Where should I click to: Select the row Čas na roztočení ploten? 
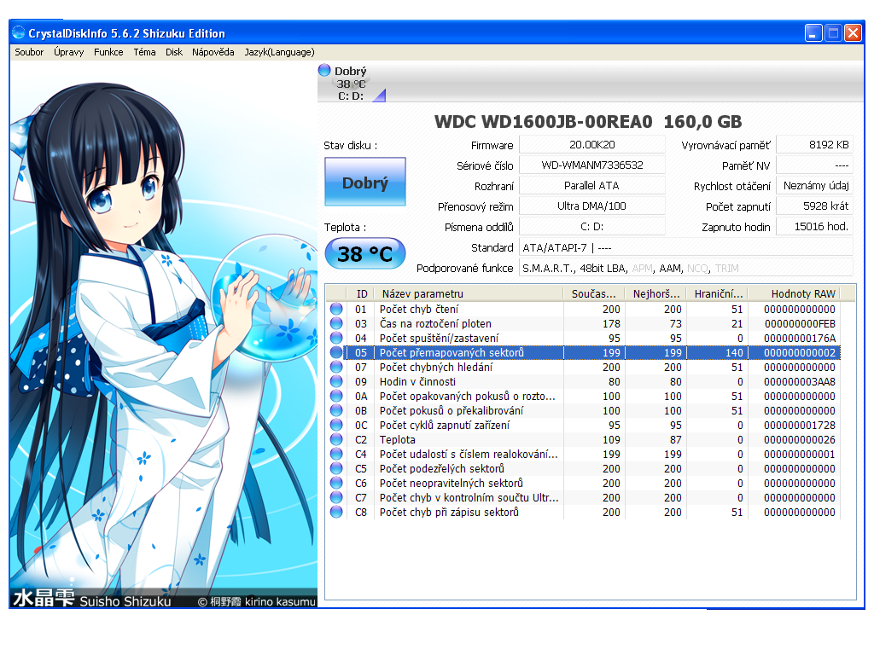pyautogui.click(x=583, y=323)
